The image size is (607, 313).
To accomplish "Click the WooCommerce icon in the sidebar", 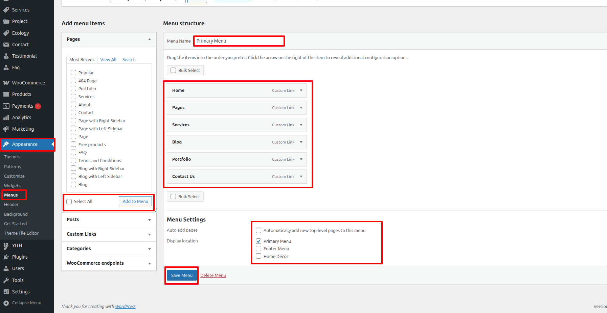I will (6, 83).
